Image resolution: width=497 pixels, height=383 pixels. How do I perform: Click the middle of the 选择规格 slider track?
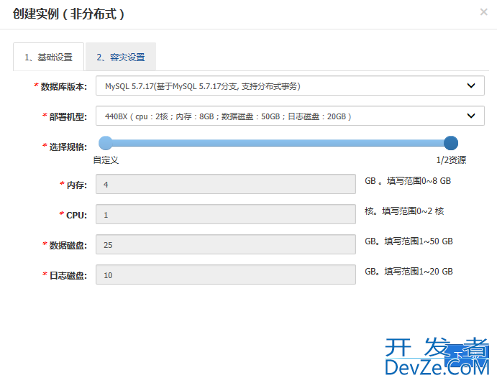[x=278, y=143]
